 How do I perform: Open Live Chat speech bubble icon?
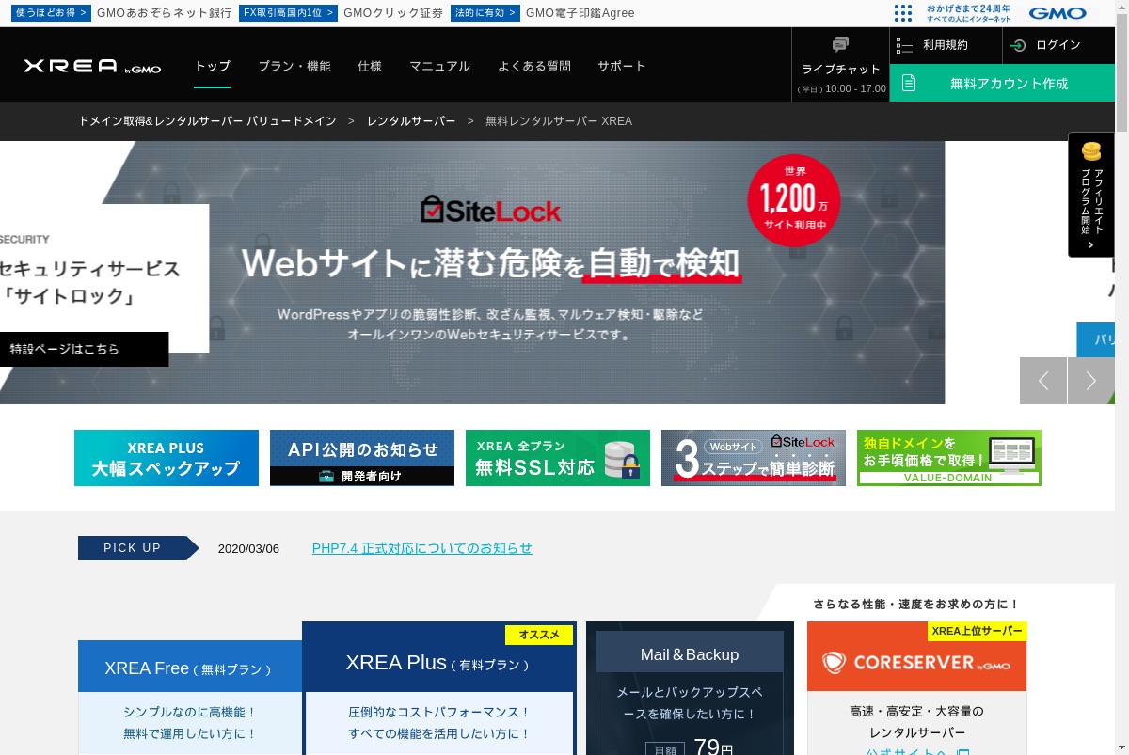840,44
